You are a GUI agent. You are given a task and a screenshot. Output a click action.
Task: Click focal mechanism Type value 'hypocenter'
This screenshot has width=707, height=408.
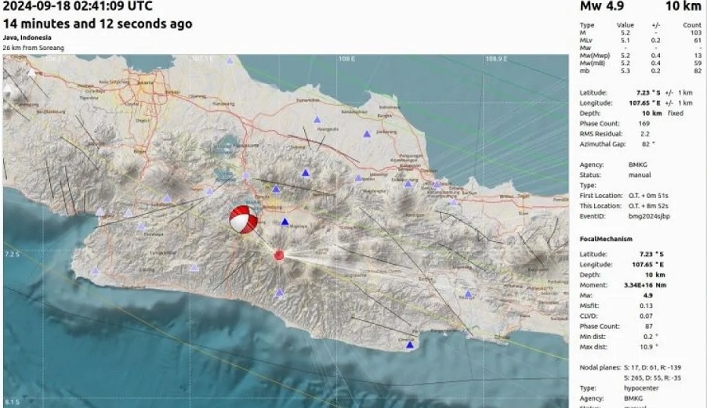pyautogui.click(x=641, y=388)
